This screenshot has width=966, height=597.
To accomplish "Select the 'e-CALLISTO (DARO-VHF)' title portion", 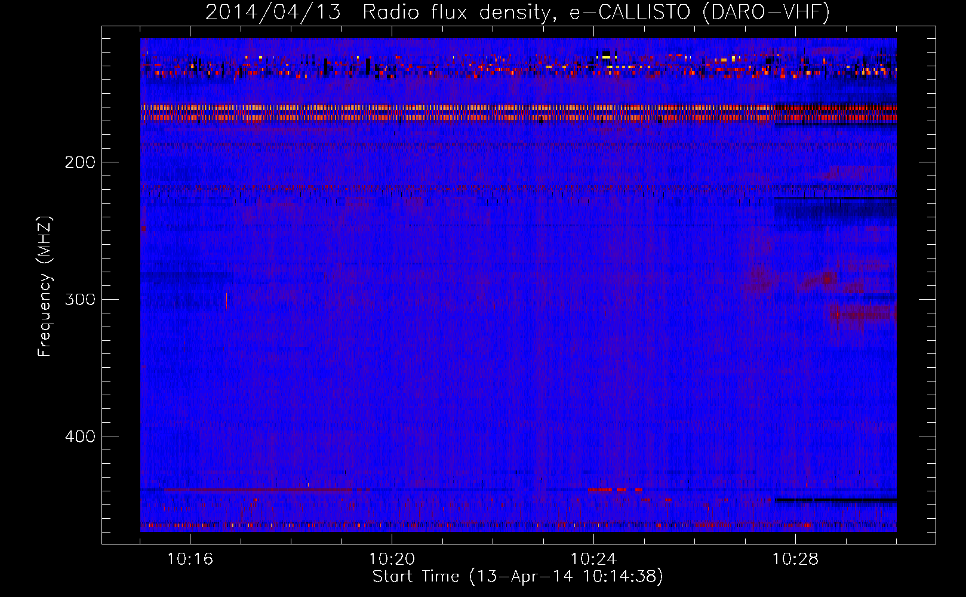I will [x=699, y=13].
